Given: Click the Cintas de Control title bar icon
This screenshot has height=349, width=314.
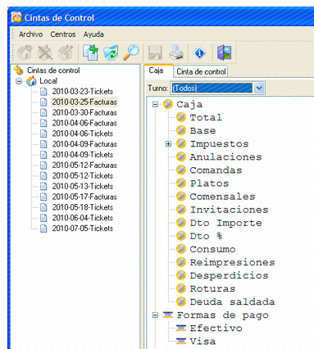Looking at the screenshot, I should click(16, 18).
